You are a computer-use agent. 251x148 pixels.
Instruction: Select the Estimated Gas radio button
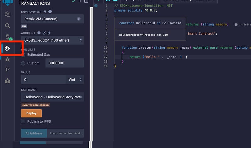click(23, 55)
